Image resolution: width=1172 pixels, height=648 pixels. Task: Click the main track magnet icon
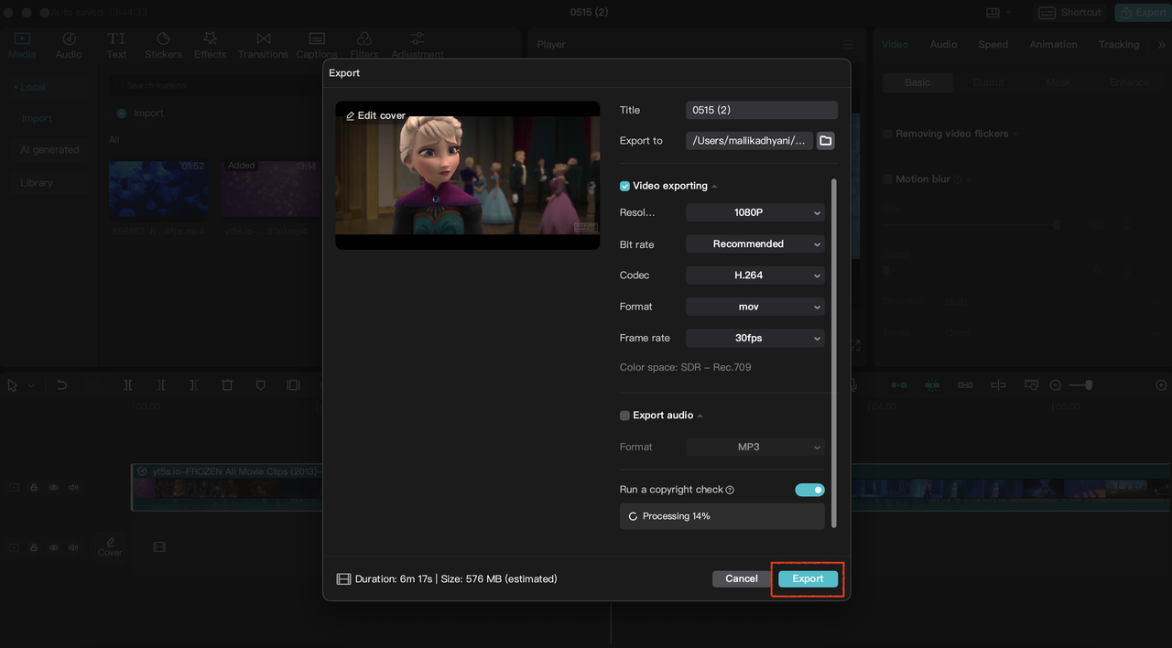tap(899, 385)
